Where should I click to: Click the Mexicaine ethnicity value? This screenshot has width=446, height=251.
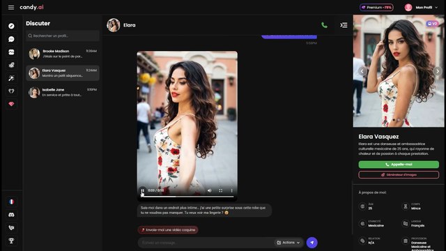(x=376, y=225)
